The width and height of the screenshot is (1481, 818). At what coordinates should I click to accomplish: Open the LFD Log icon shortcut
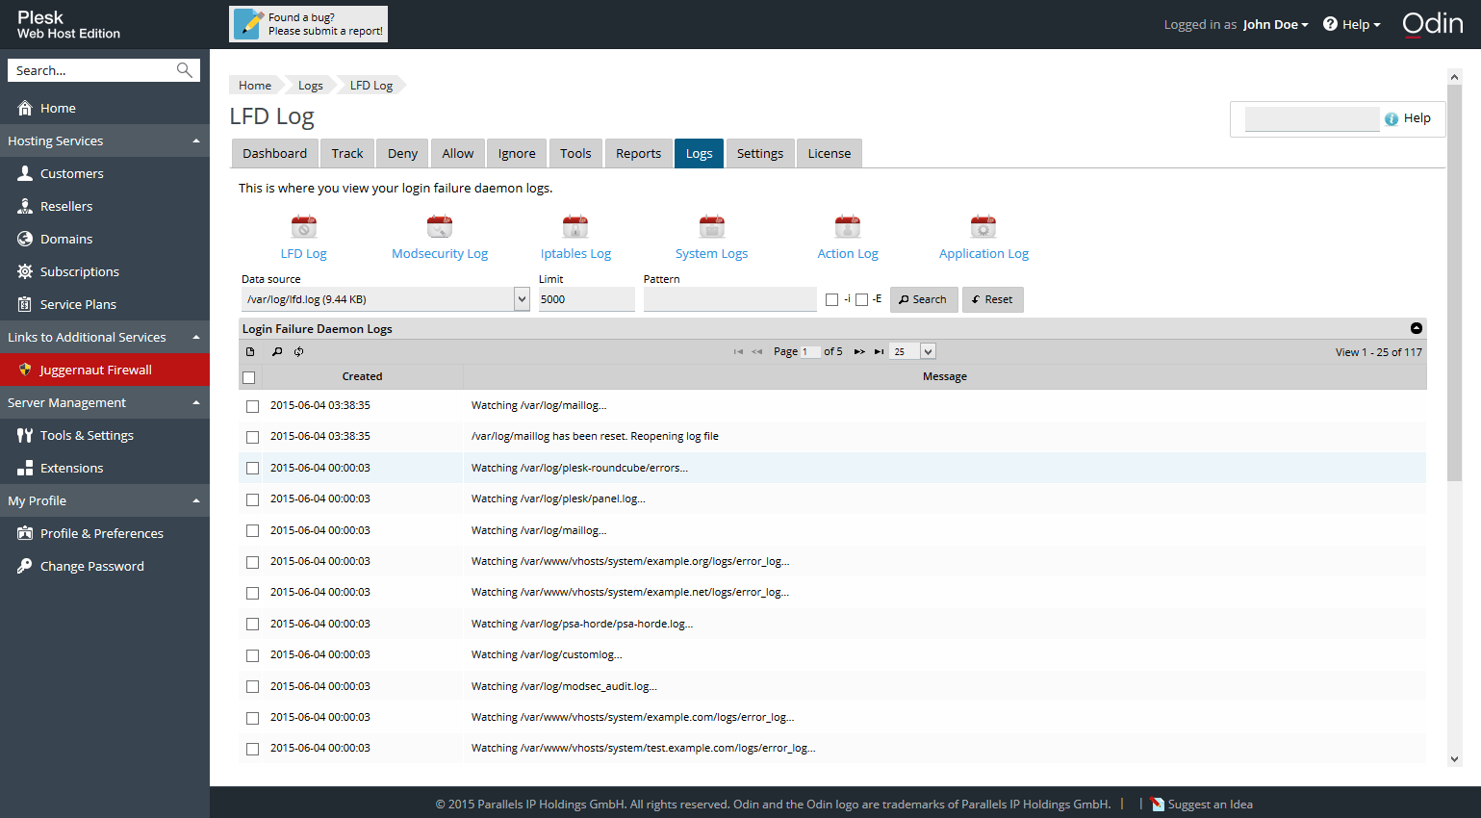click(x=304, y=226)
